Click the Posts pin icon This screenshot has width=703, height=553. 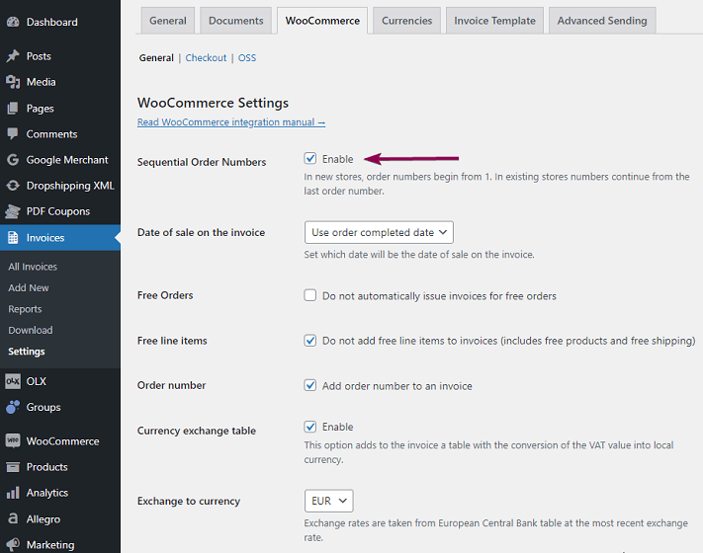click(x=13, y=56)
